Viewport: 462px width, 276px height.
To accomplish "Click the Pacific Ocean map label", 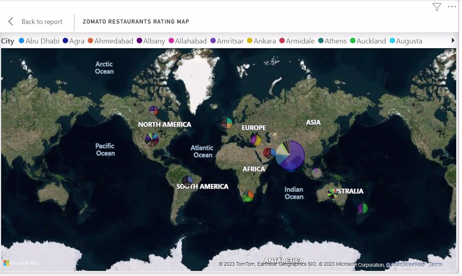I will [x=105, y=150].
